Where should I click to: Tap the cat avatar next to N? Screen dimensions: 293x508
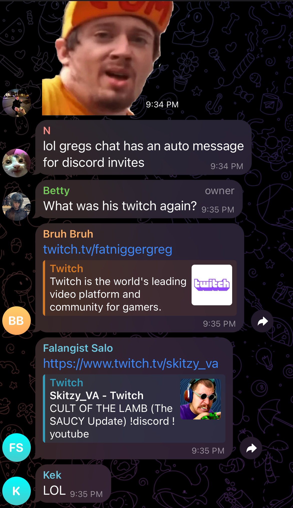click(x=17, y=163)
